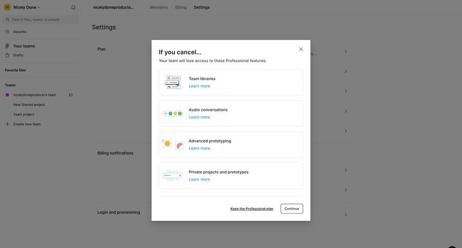Switch to the Billing tab
The width and height of the screenshot is (462, 248).
[181, 7]
